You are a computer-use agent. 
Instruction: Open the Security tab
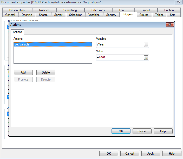111,15
